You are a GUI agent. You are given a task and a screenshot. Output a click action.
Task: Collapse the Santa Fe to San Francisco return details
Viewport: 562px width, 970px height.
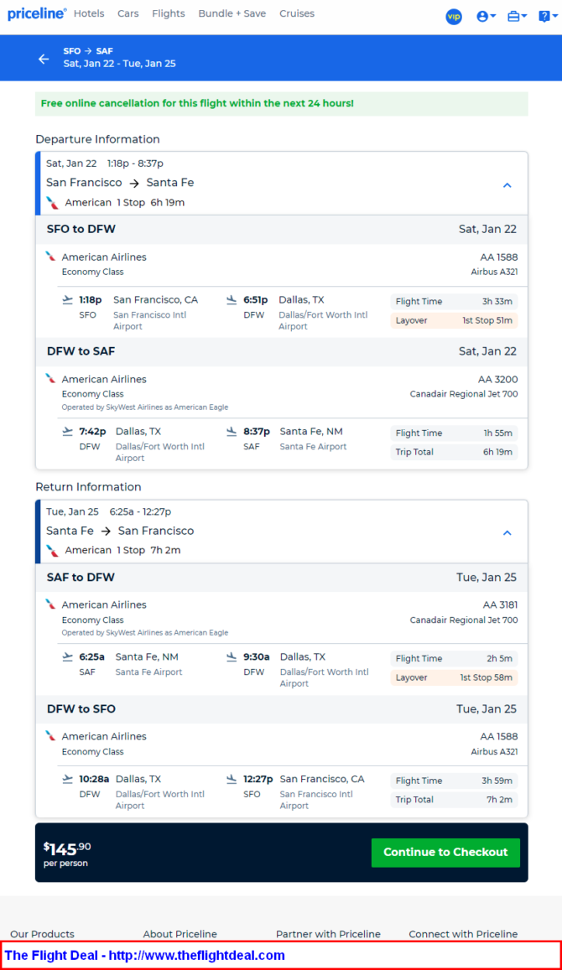click(x=507, y=532)
